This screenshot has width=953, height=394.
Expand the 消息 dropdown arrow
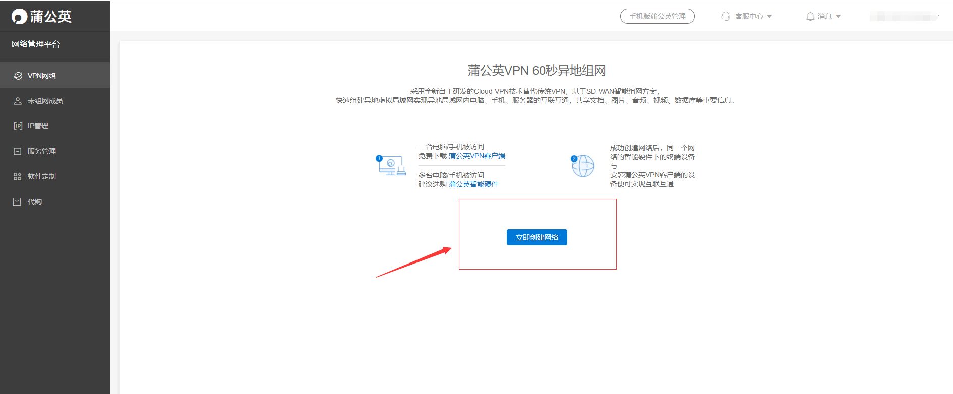(x=838, y=16)
